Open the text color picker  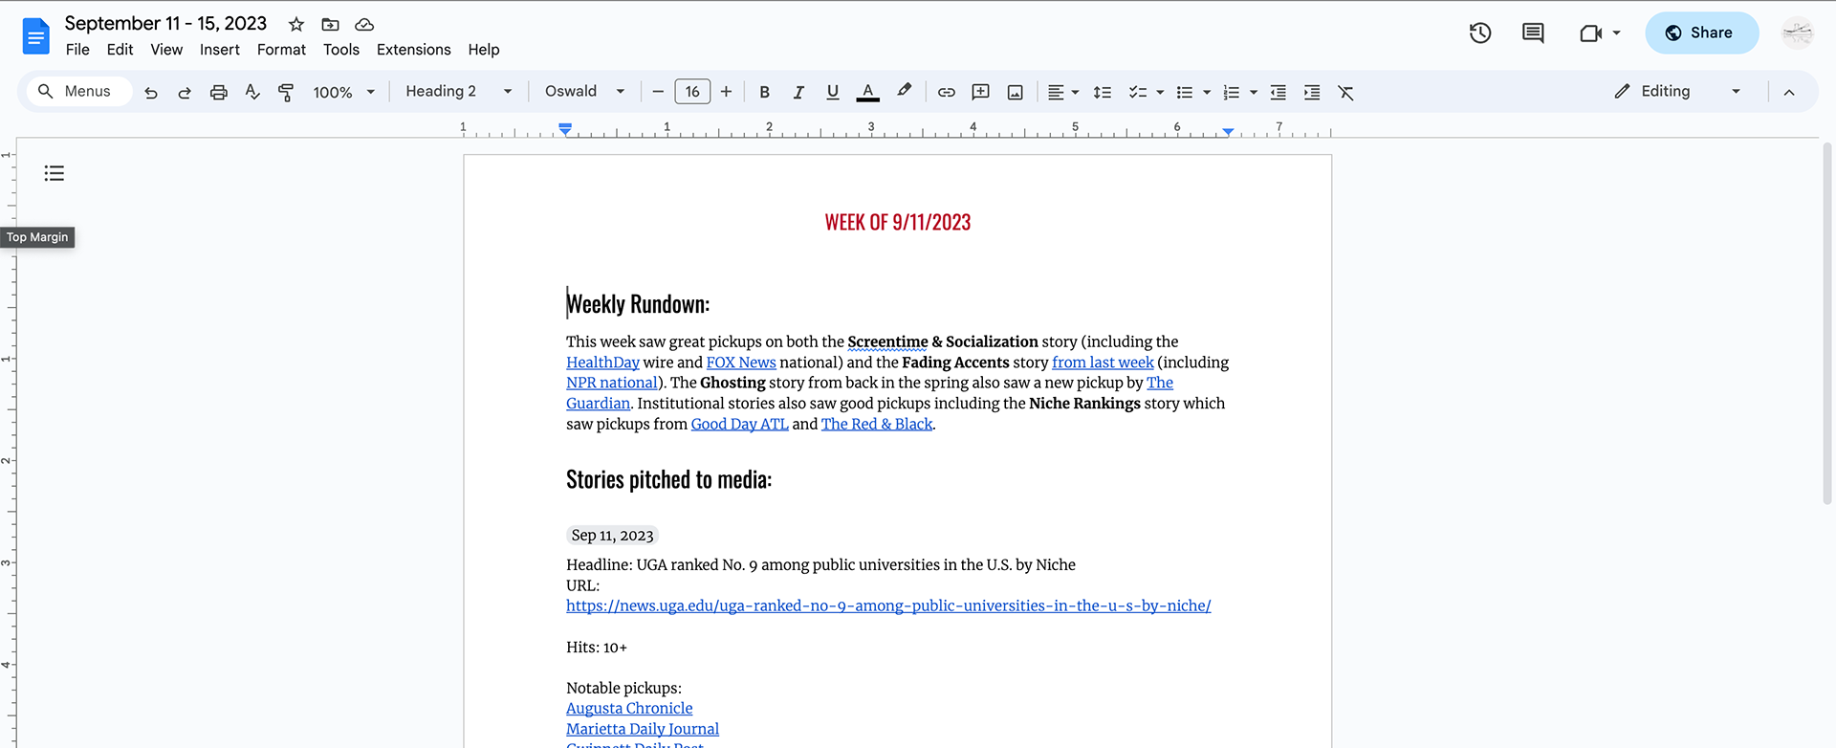point(868,92)
